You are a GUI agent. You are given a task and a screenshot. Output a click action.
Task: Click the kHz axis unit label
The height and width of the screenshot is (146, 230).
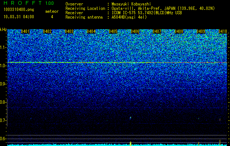pyautogui.click(x=3, y=30)
